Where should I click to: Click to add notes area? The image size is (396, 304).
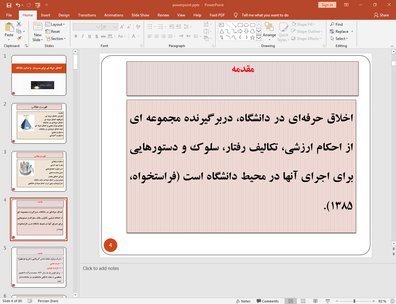[x=101, y=268]
